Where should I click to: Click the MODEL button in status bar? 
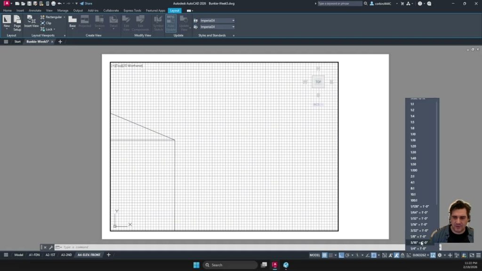[314, 255]
